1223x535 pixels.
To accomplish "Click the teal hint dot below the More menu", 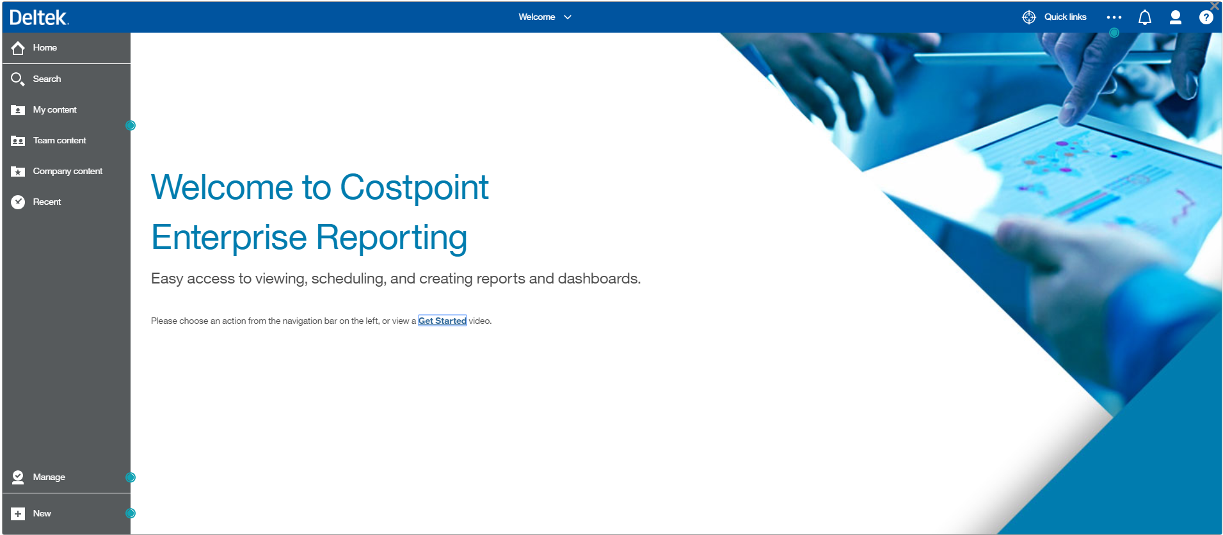I will click(x=1114, y=33).
